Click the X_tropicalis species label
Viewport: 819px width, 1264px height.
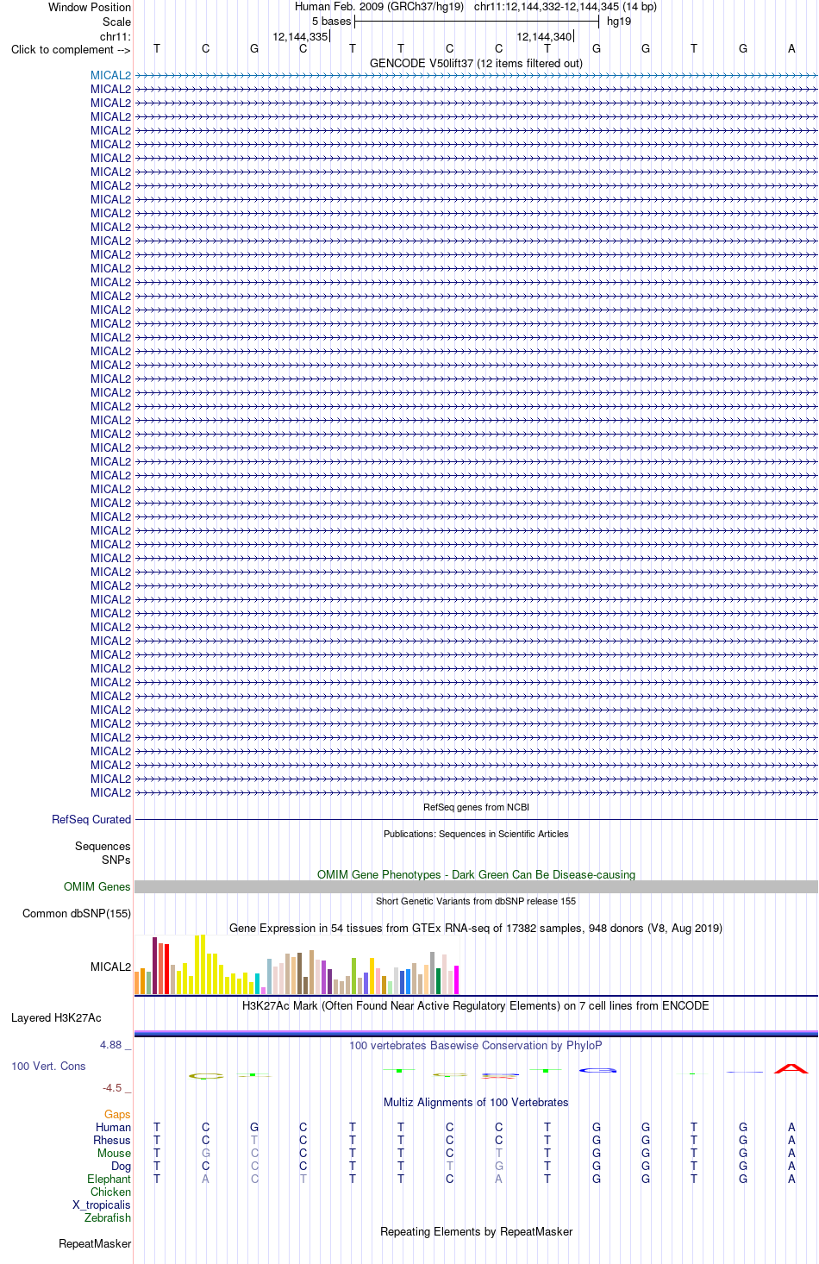click(x=102, y=1205)
